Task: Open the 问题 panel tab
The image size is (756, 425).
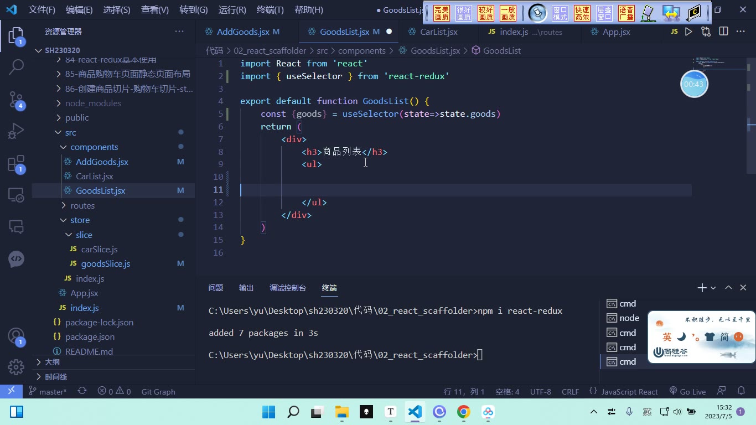Action: 216,288
